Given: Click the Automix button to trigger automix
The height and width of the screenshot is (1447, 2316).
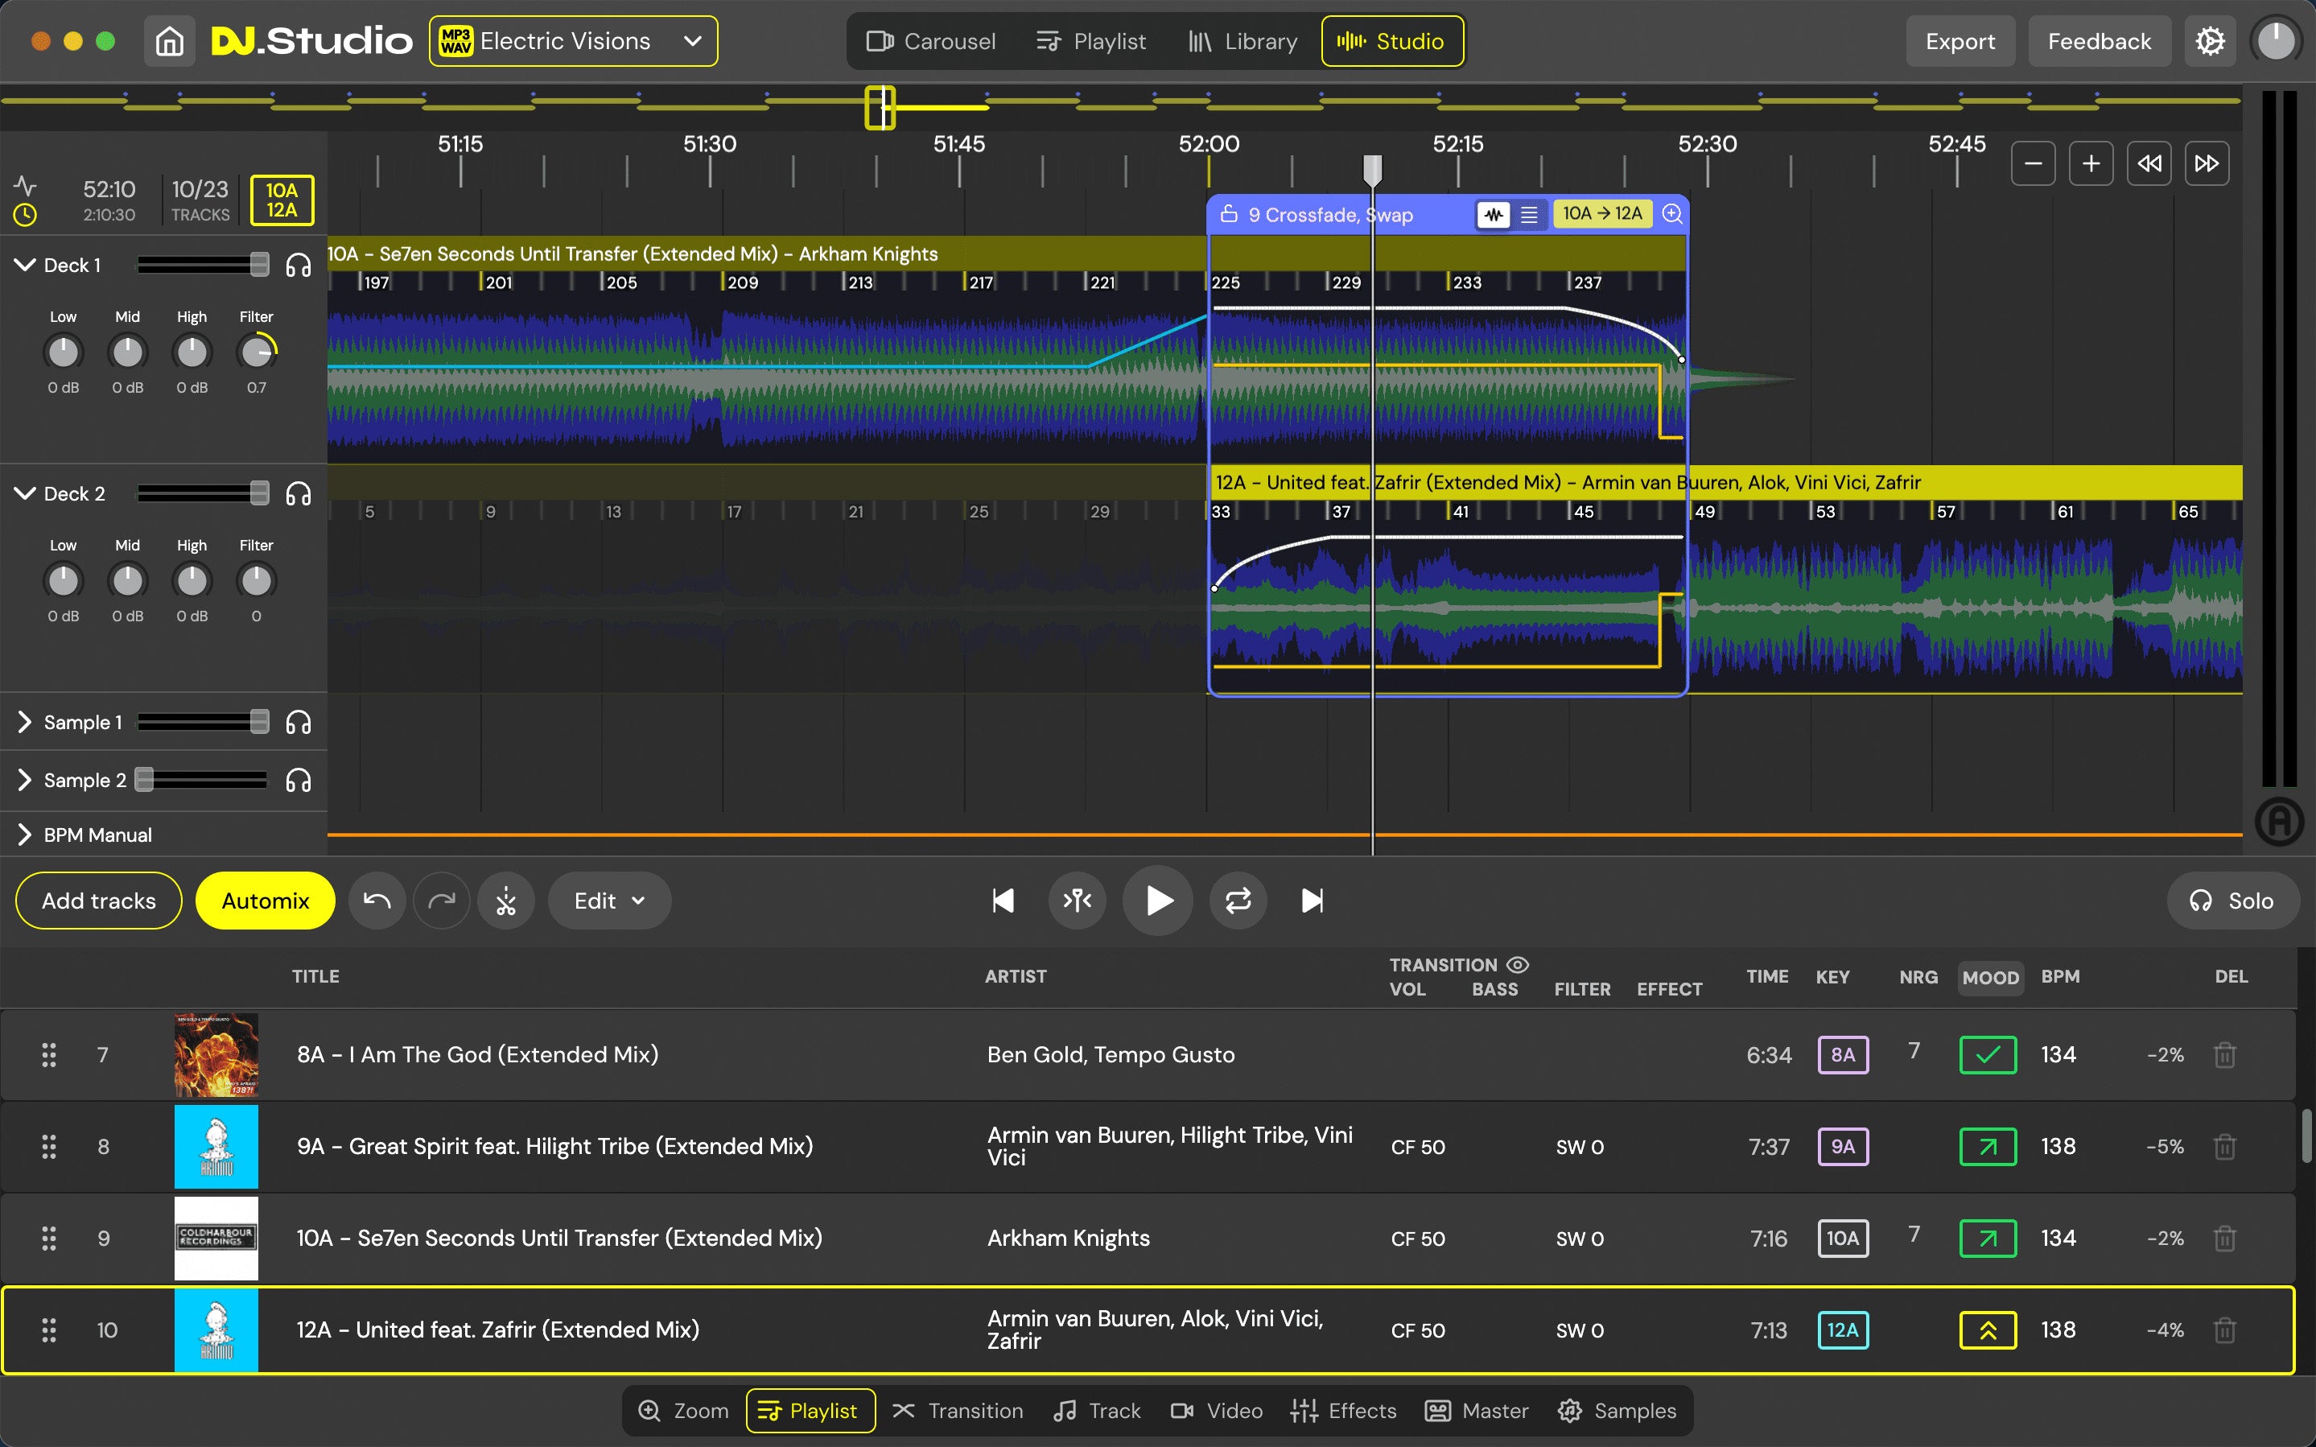Looking at the screenshot, I should pos(265,901).
